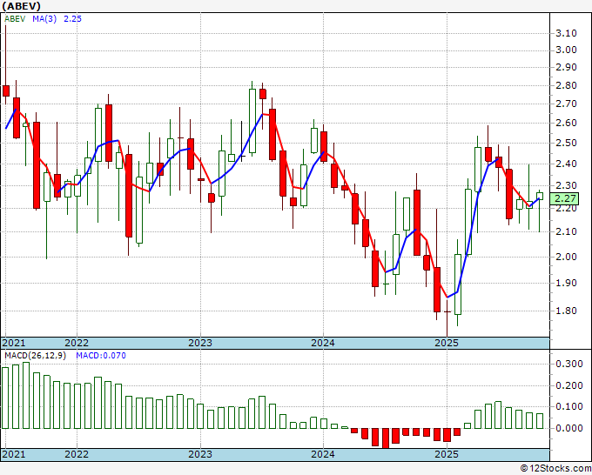Click 2024 on the price chart timeline

[323, 343]
